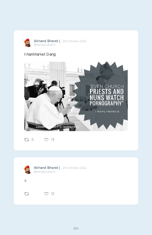
Task: Open Akhand Bharat name in first tweet
Action: (46, 41)
